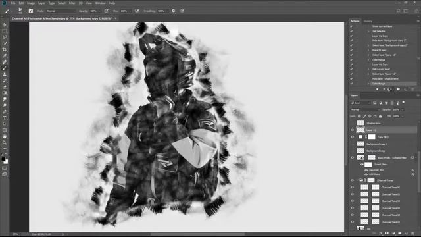
Task: Open smoothing options gear
Action: [174, 11]
